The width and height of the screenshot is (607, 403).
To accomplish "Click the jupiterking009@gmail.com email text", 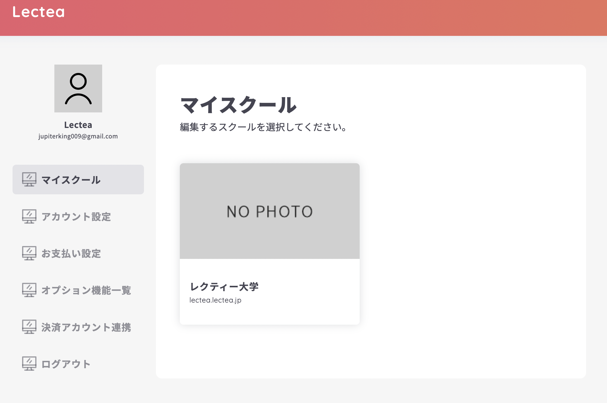I will coord(78,136).
